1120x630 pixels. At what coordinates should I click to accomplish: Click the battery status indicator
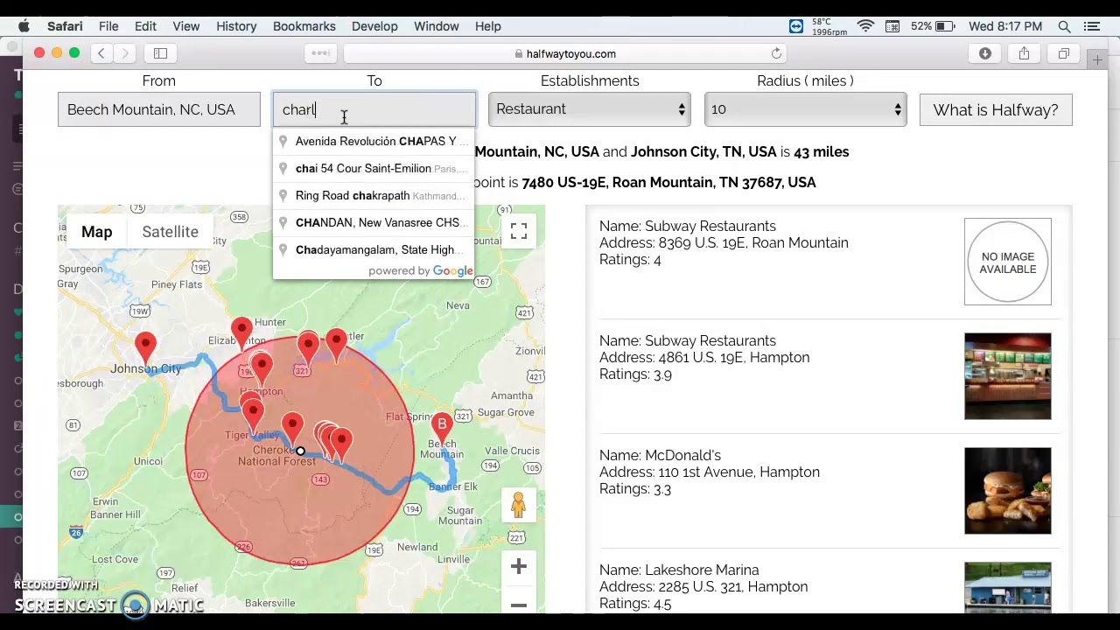click(x=933, y=26)
